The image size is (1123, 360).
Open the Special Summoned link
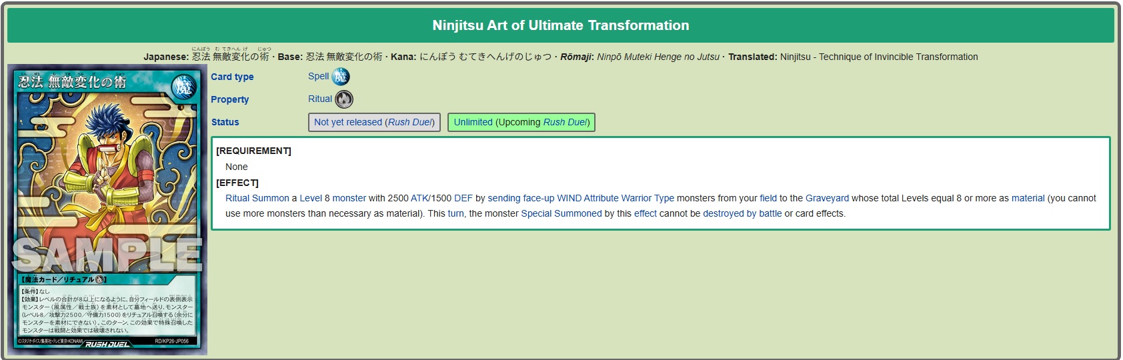pos(561,213)
